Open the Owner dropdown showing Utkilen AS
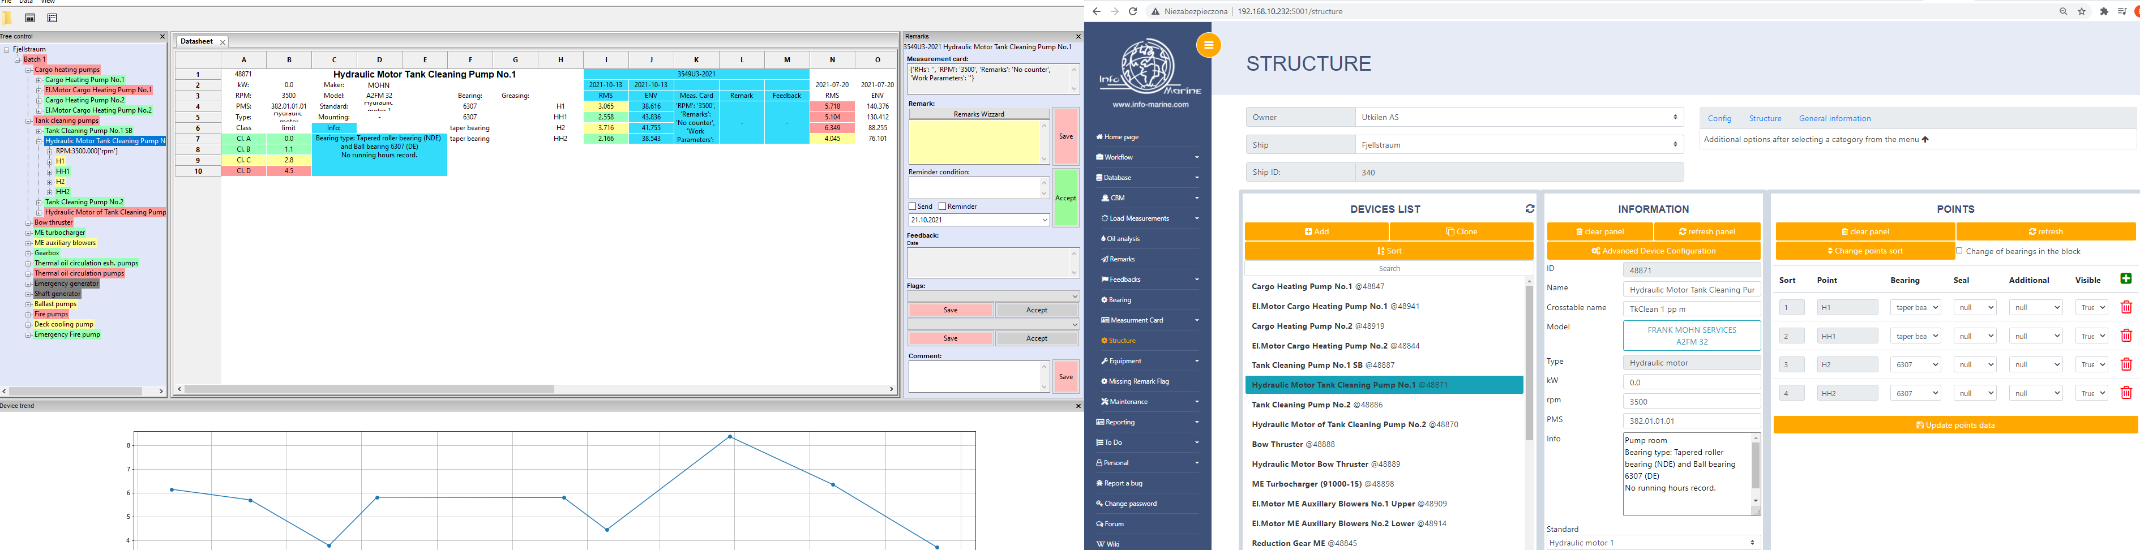 pos(1518,117)
